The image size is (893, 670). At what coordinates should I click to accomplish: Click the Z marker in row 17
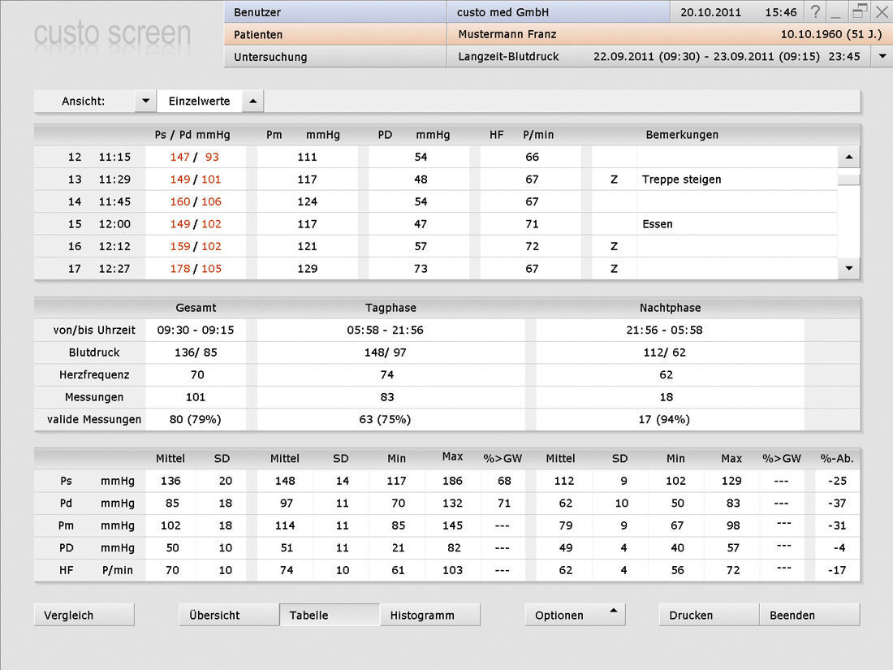[614, 268]
